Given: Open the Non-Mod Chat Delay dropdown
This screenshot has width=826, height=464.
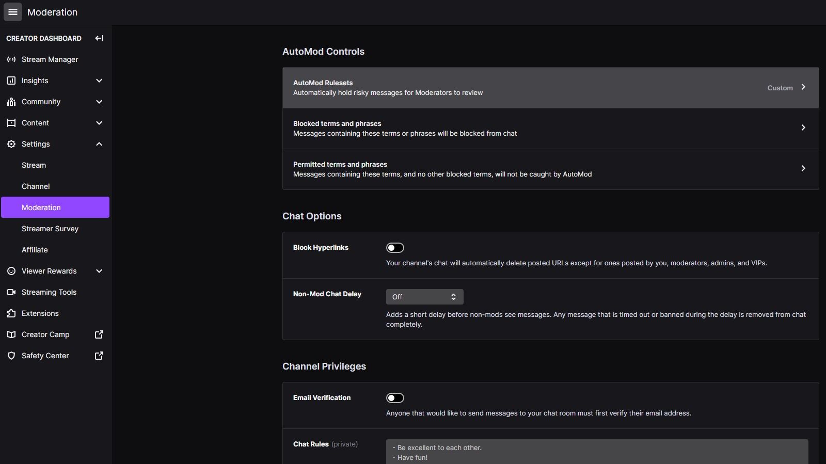Looking at the screenshot, I should click(x=424, y=297).
